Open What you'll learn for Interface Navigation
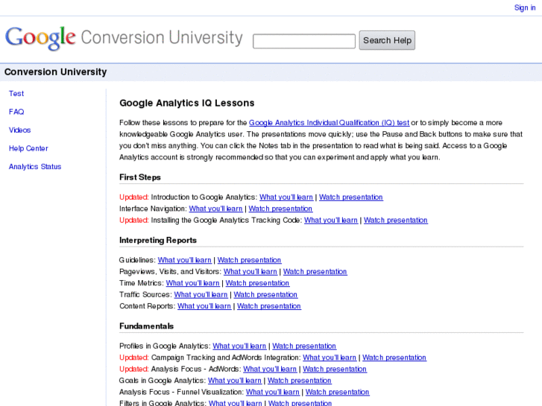542x406 pixels. (215, 209)
